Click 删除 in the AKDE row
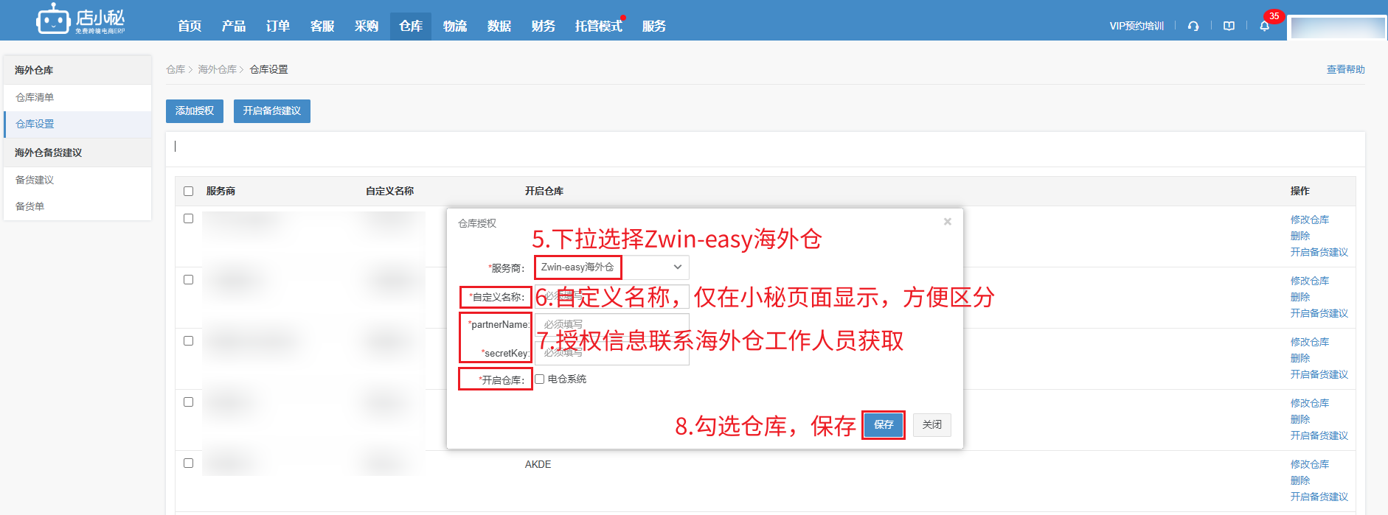The width and height of the screenshot is (1388, 515). coord(1300,480)
